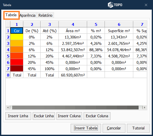Select the column 5 header
The image size is (153, 136).
96,24
